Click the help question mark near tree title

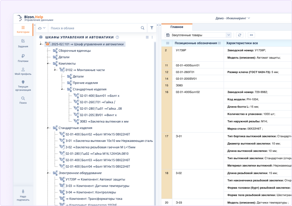118,38
